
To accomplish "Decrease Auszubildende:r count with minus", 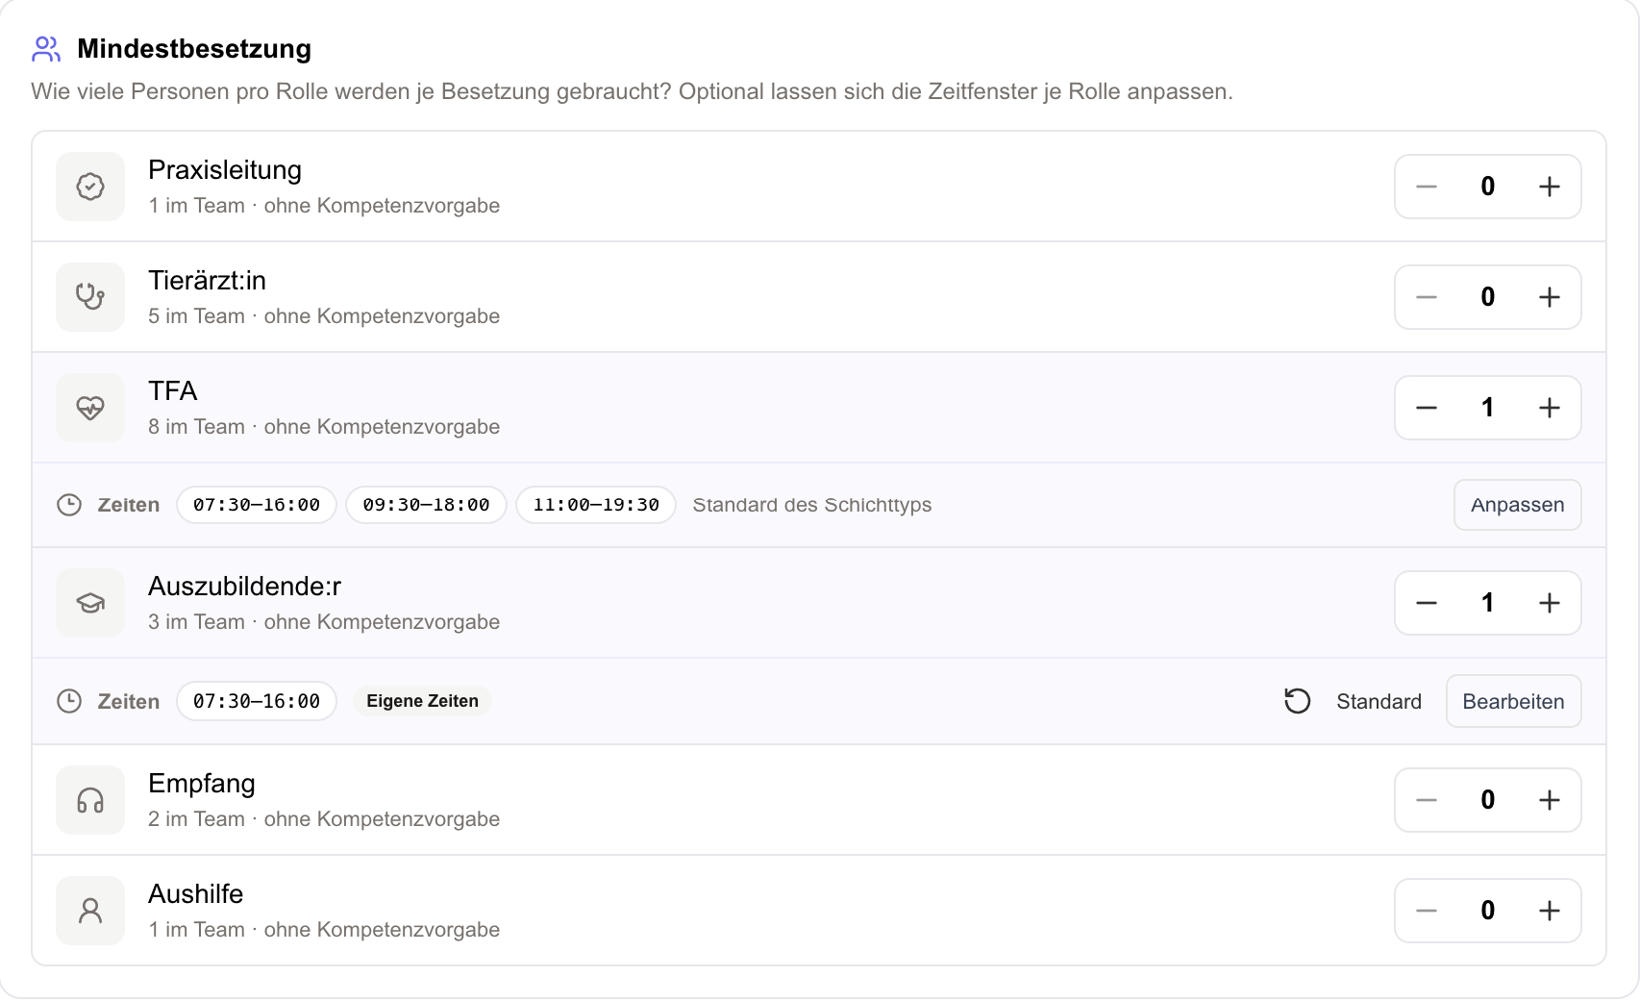I will click(1427, 603).
